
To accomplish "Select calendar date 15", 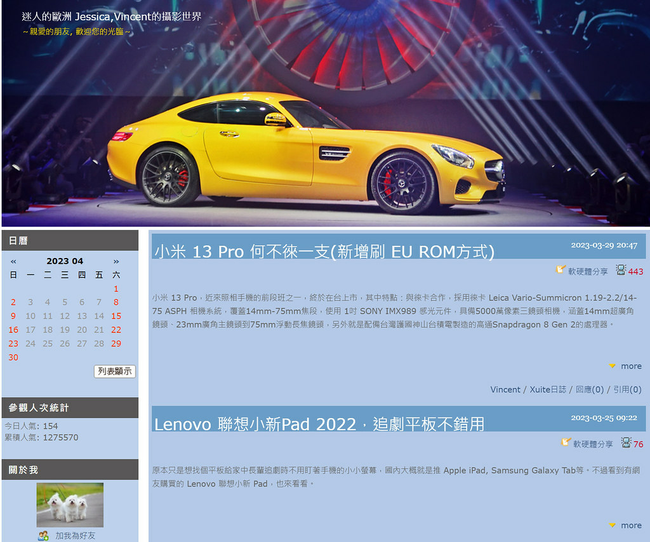I will pyautogui.click(x=116, y=316).
